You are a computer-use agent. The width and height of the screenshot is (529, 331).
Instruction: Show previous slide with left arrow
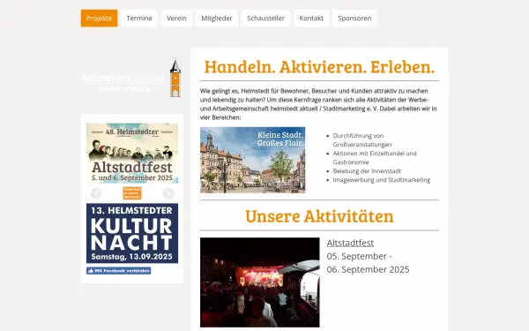coord(96,193)
